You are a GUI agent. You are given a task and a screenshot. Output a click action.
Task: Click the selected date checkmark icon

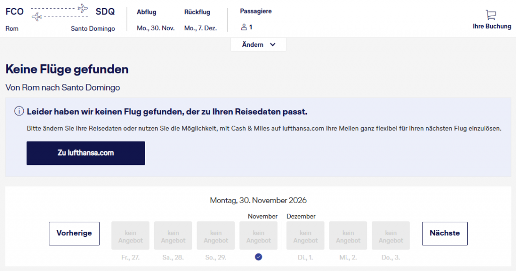pyautogui.click(x=259, y=257)
